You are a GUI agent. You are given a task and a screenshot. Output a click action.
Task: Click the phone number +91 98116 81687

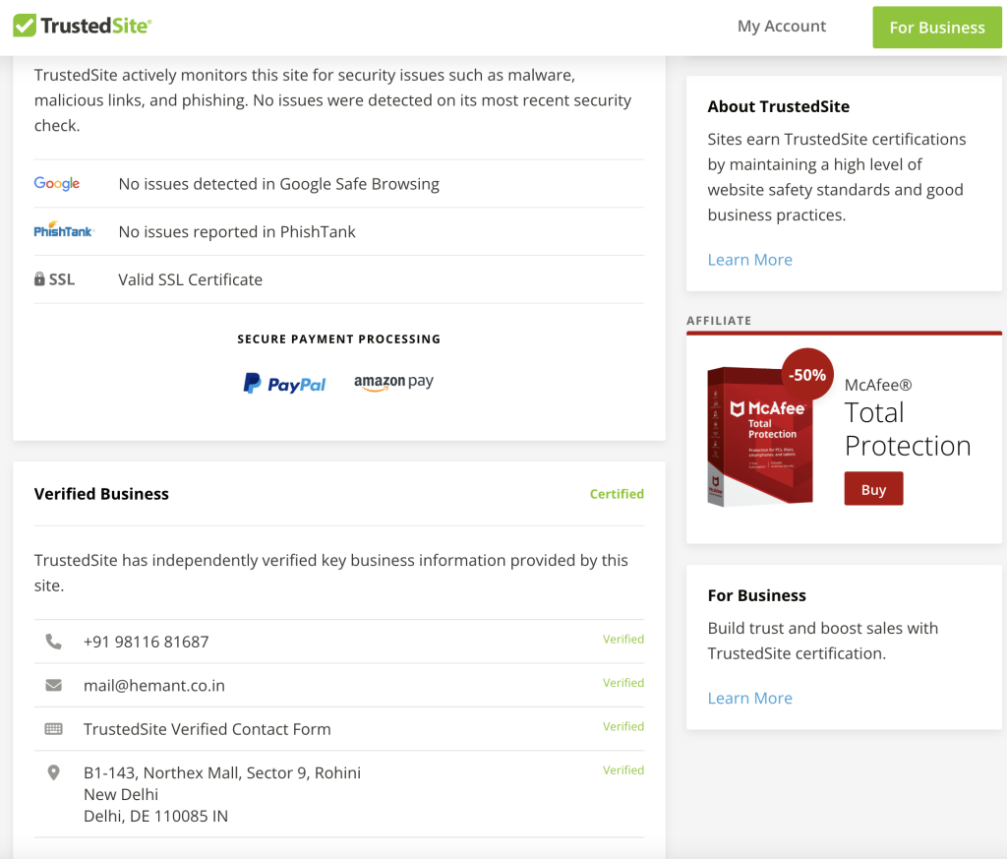point(146,642)
